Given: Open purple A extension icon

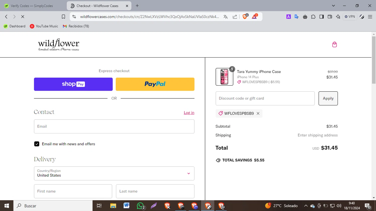Looking at the screenshot, I should coord(289,17).
